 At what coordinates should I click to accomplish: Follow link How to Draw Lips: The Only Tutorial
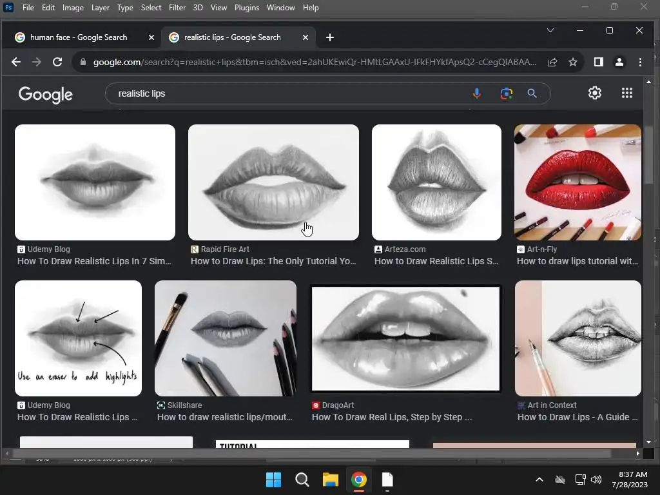(x=273, y=262)
